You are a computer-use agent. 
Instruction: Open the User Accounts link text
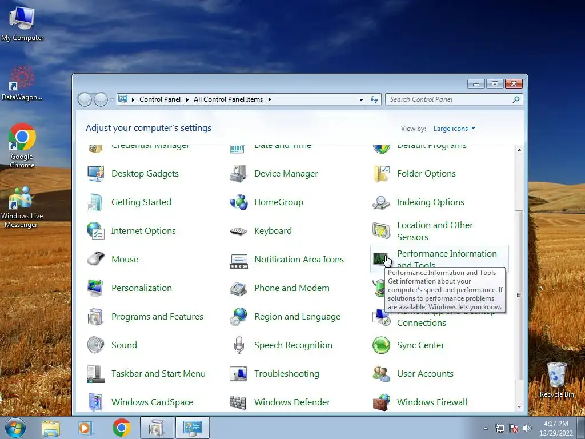pos(425,374)
